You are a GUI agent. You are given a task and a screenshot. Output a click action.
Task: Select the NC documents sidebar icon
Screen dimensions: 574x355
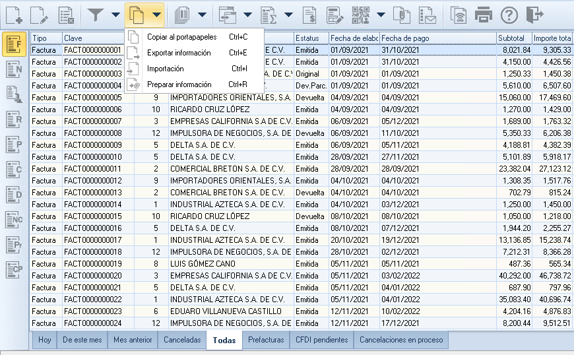tap(15, 219)
